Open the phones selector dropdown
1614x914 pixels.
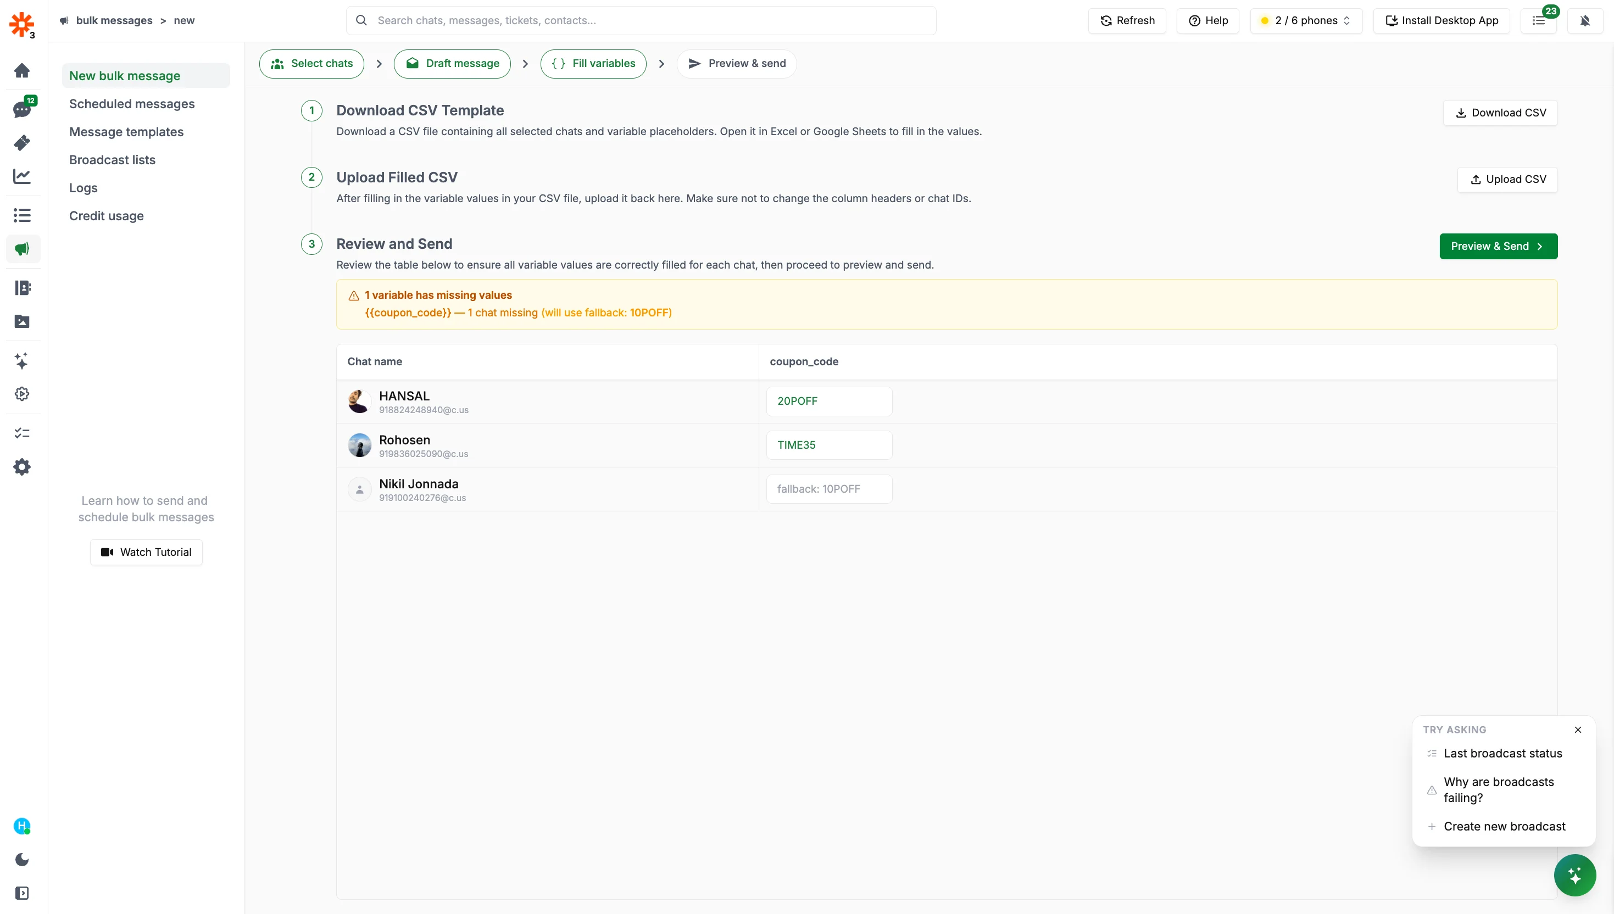[x=1306, y=21]
